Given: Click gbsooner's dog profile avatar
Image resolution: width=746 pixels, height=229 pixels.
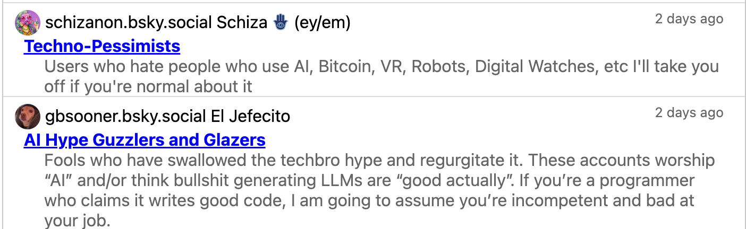Looking at the screenshot, I should pyautogui.click(x=28, y=116).
